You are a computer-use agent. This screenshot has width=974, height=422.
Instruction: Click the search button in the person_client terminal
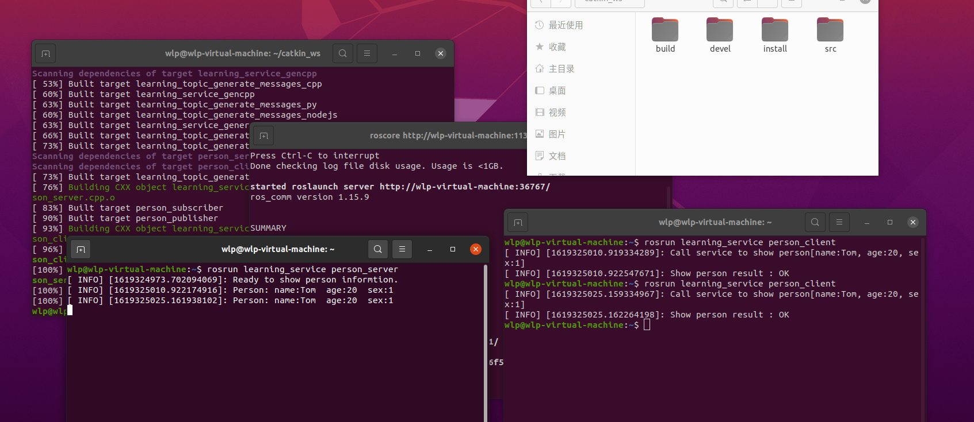click(815, 222)
